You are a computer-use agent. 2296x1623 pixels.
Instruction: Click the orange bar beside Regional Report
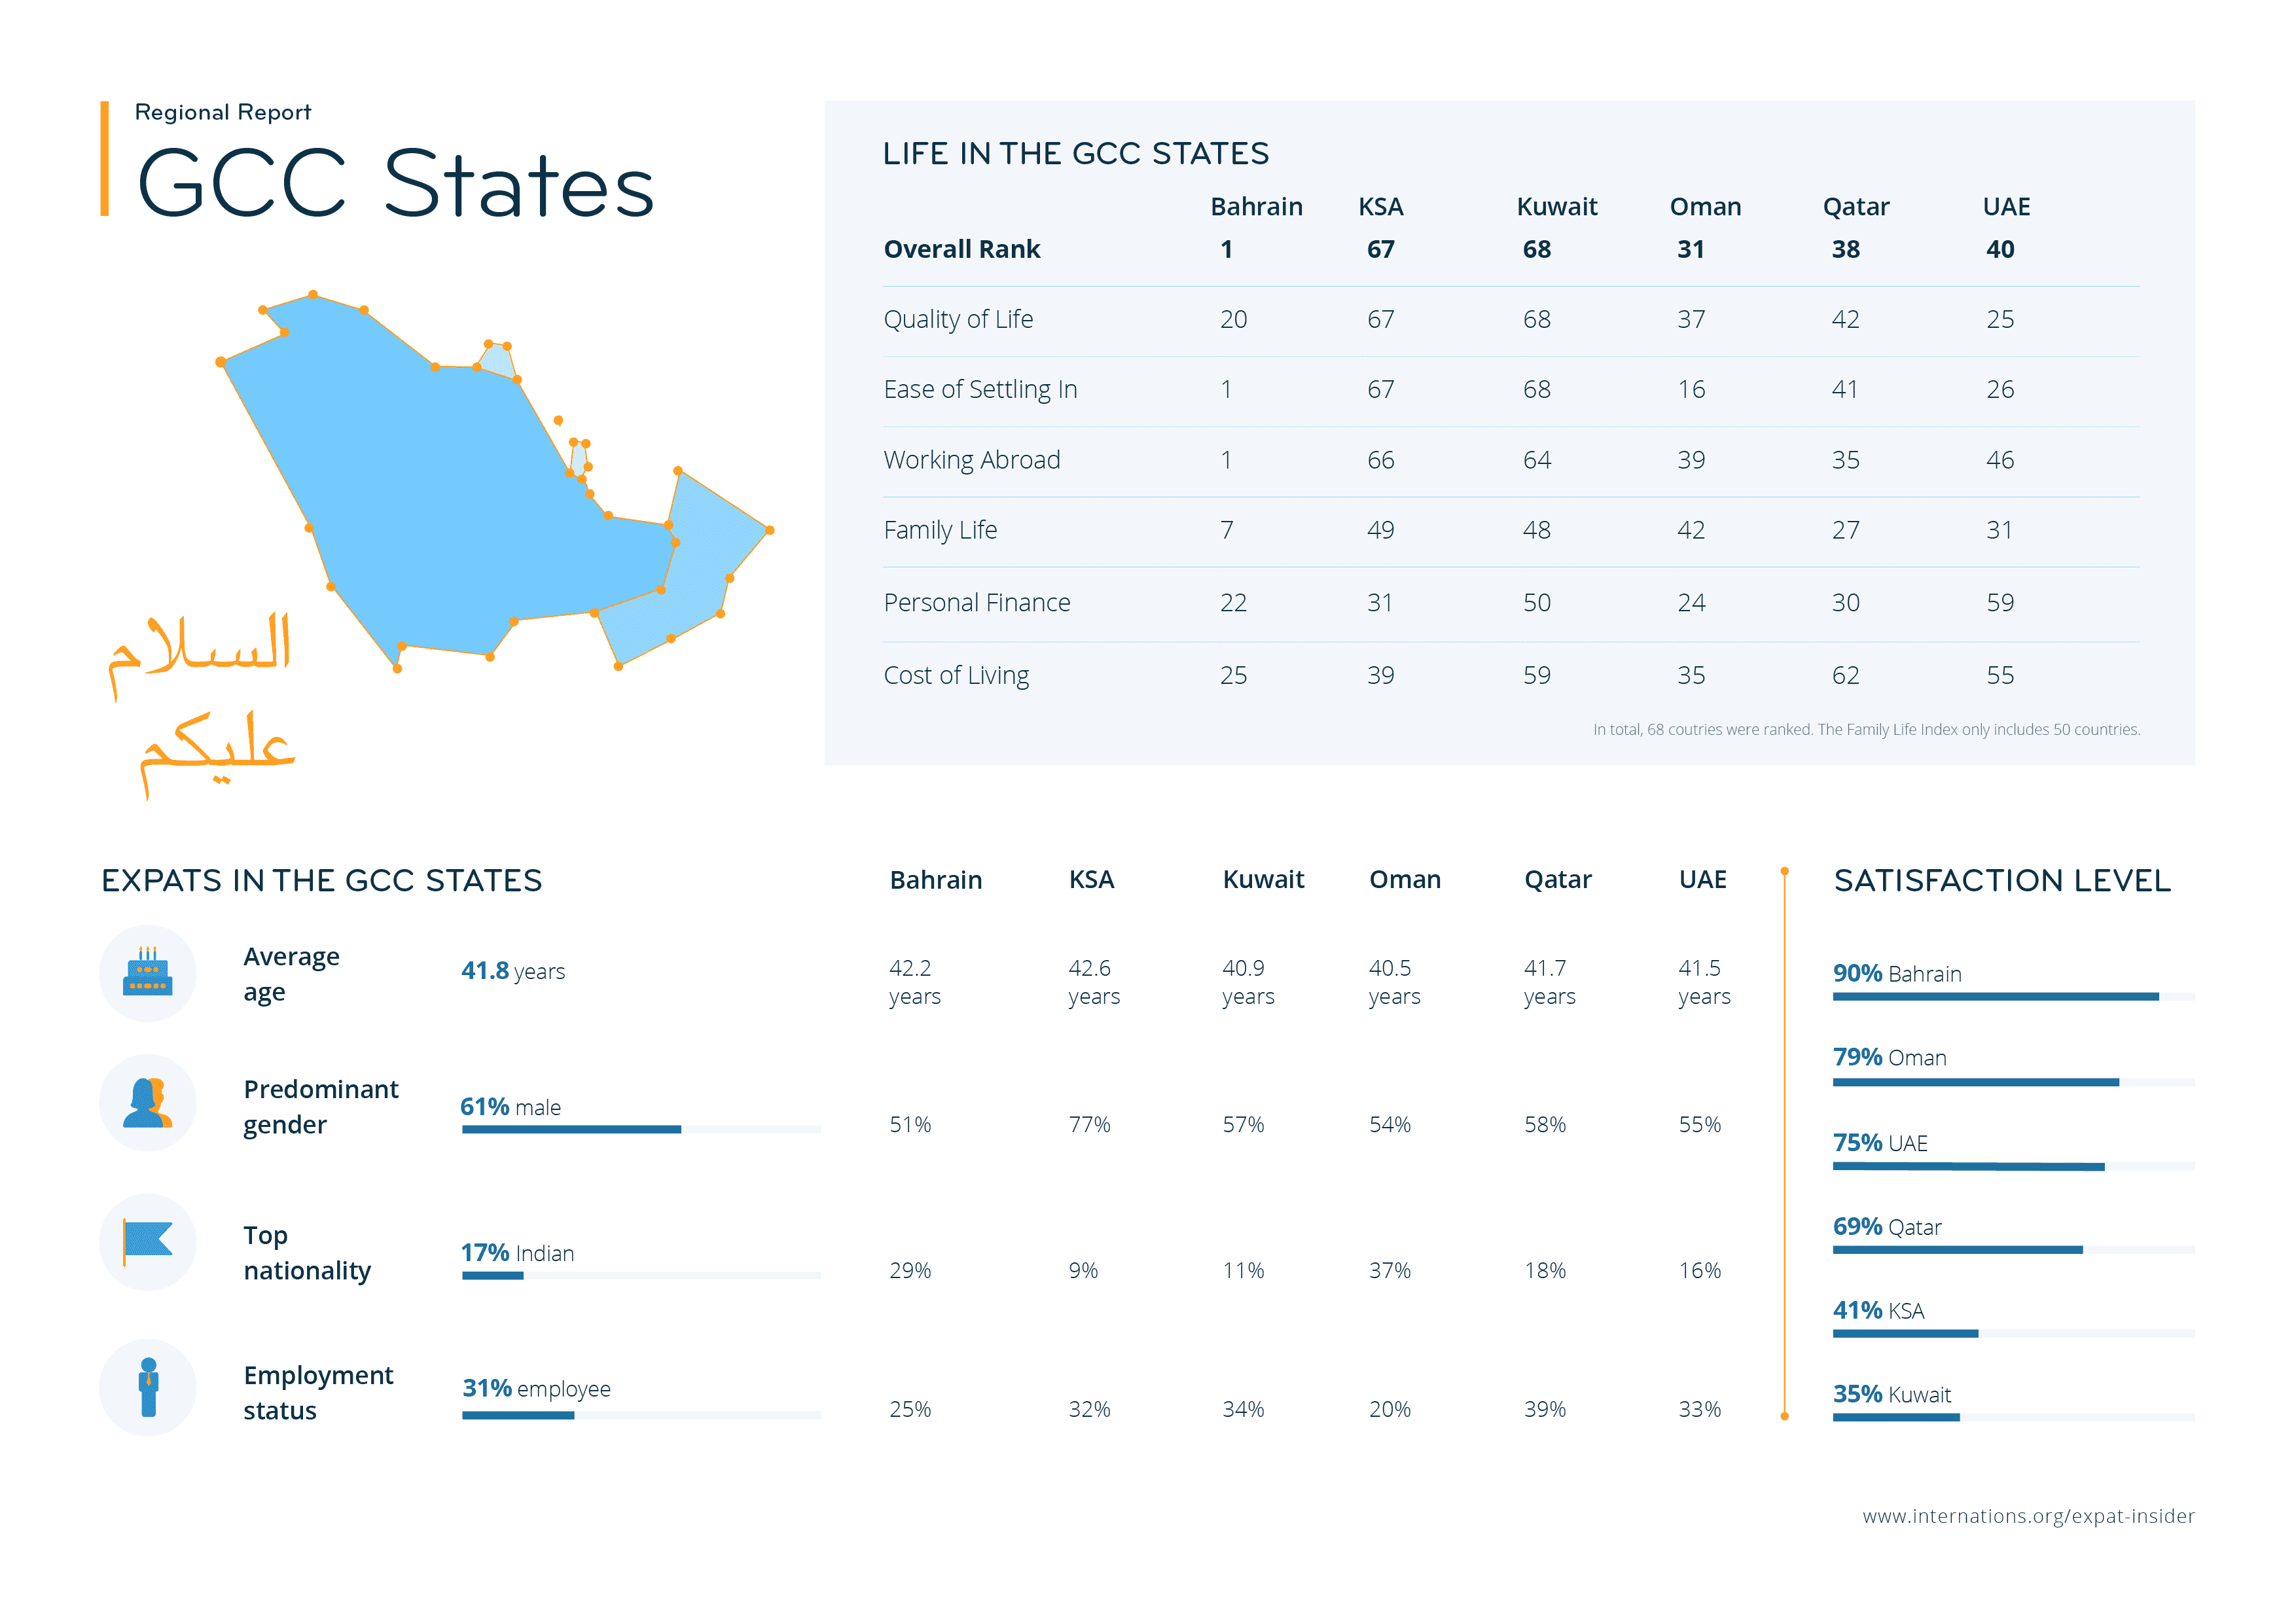tap(104, 158)
